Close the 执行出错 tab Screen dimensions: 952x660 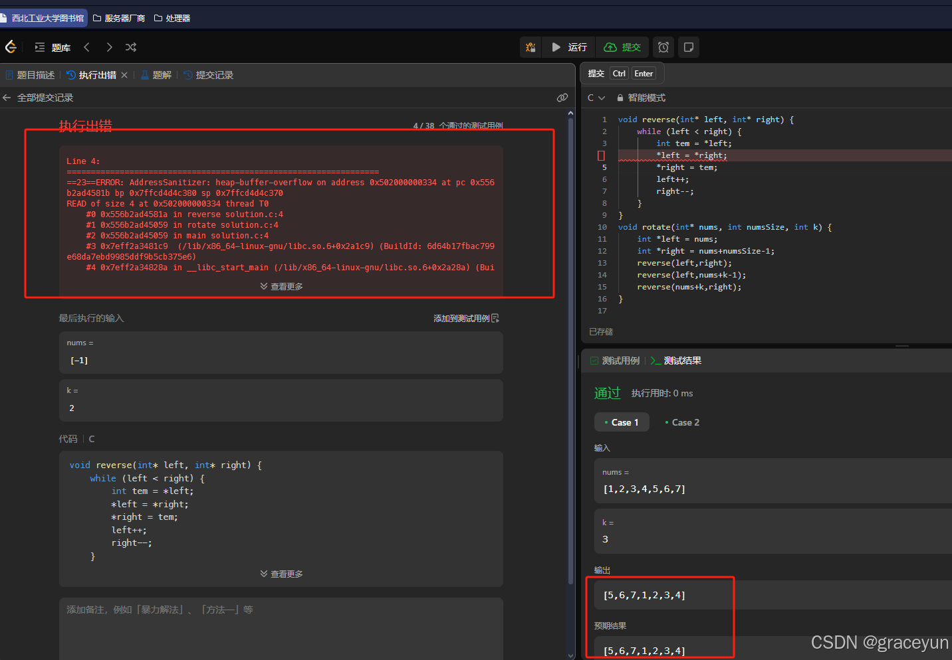124,75
